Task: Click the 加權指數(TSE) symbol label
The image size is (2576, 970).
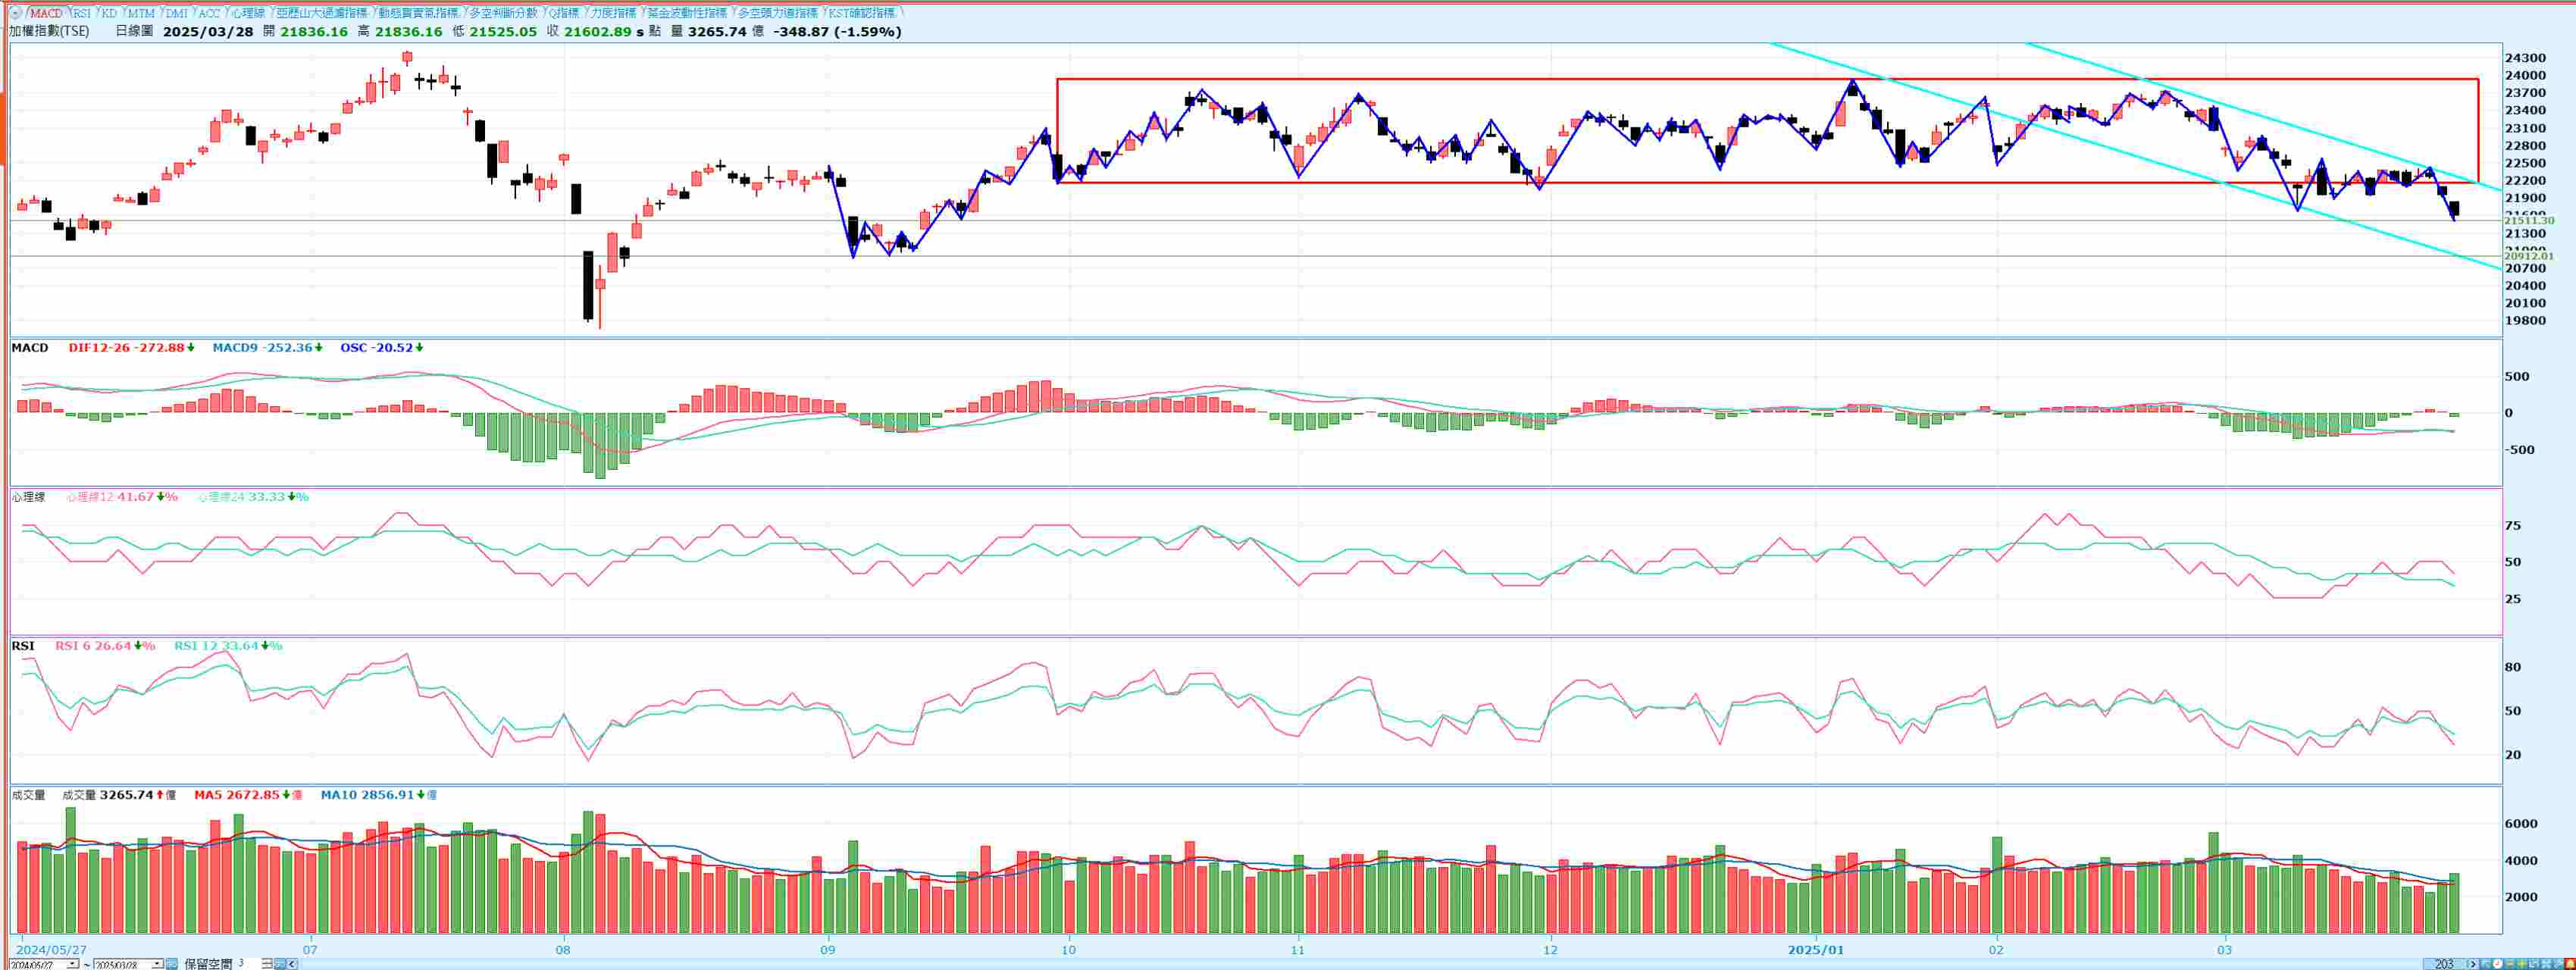Action: [49, 31]
